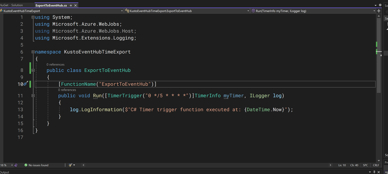Click using Microsoft.Extensions.Logging on line 4
This screenshot has width=388, height=174.
pos(85,38)
